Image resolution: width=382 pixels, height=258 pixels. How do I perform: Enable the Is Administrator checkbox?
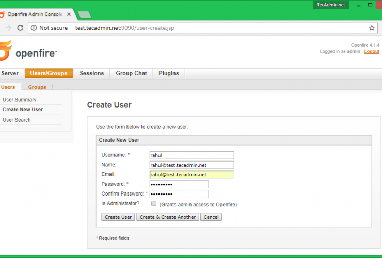tap(154, 204)
